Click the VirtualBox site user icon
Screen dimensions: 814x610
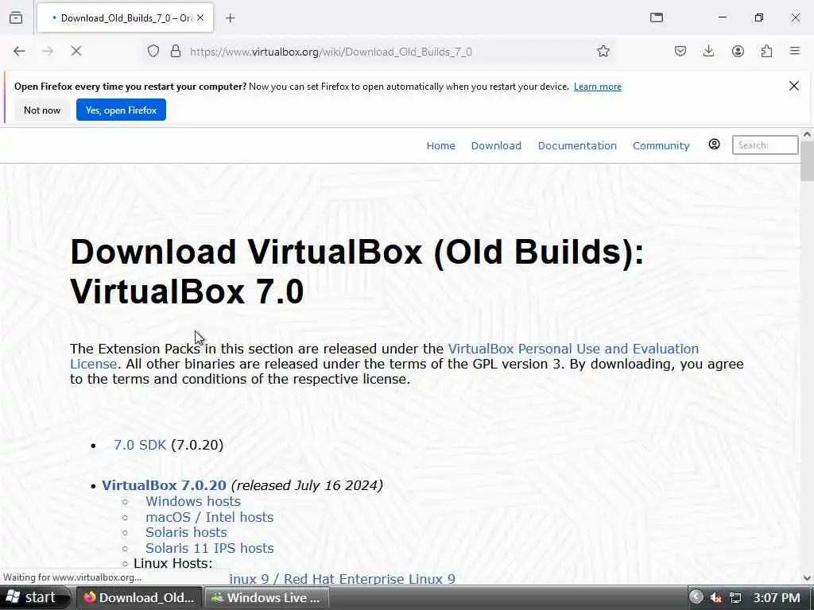(715, 145)
